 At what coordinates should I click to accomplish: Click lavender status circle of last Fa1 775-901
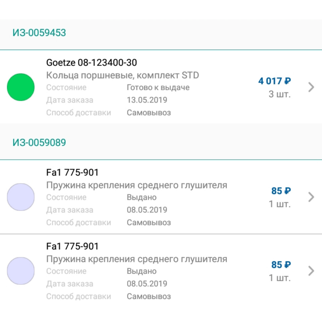(x=21, y=271)
